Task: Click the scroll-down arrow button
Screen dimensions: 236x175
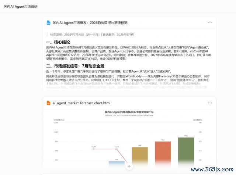Action: coord(129,166)
